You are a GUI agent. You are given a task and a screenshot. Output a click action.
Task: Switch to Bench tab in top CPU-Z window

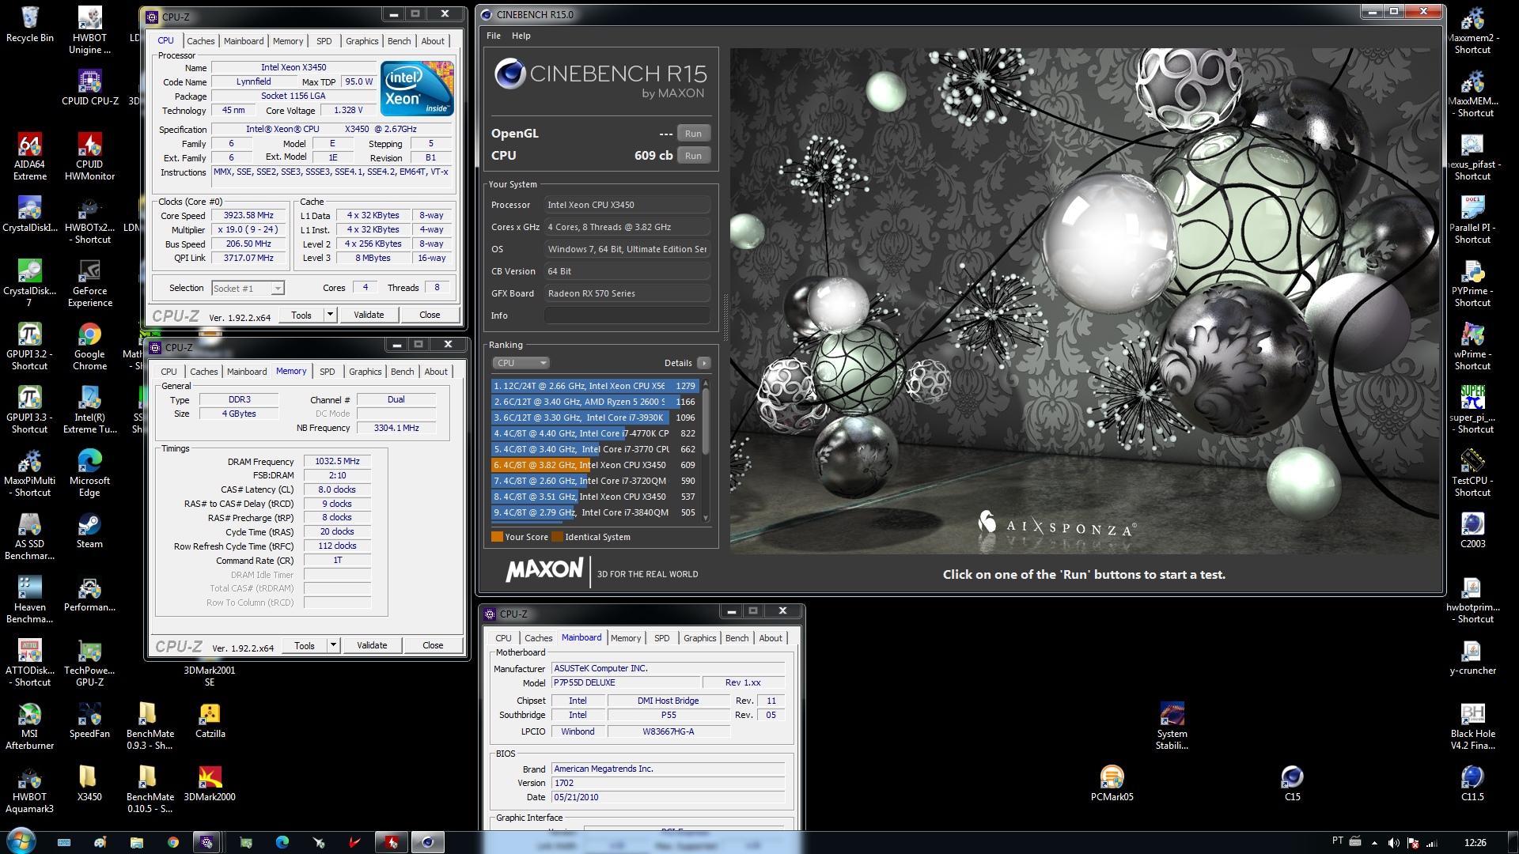click(x=400, y=41)
